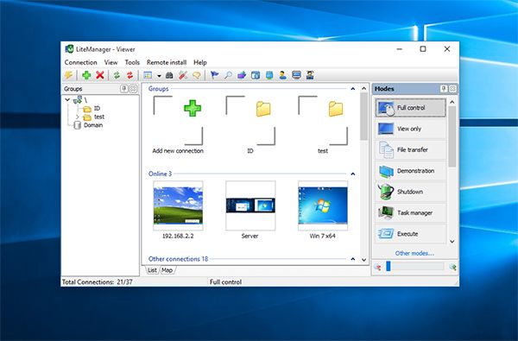
Task: Click the zoom out icon below Modes
Action: pyautogui.click(x=378, y=267)
